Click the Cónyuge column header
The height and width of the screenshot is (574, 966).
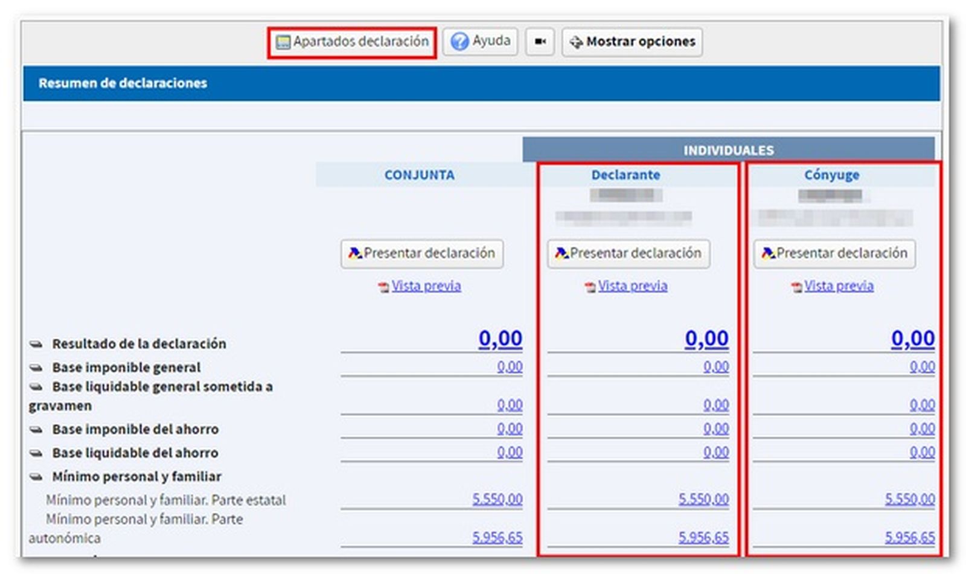coord(832,175)
